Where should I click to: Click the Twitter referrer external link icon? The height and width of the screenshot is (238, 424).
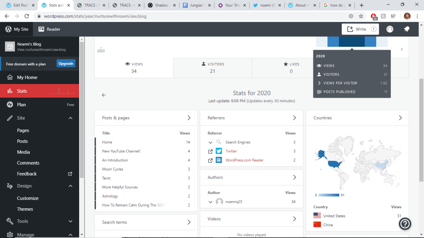click(210, 151)
